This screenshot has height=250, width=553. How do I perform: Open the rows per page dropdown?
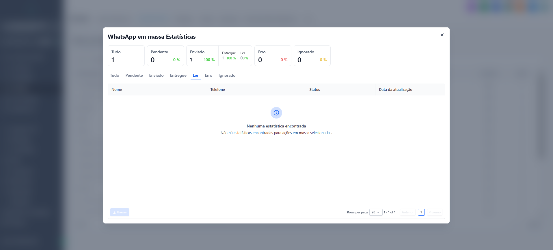376,212
